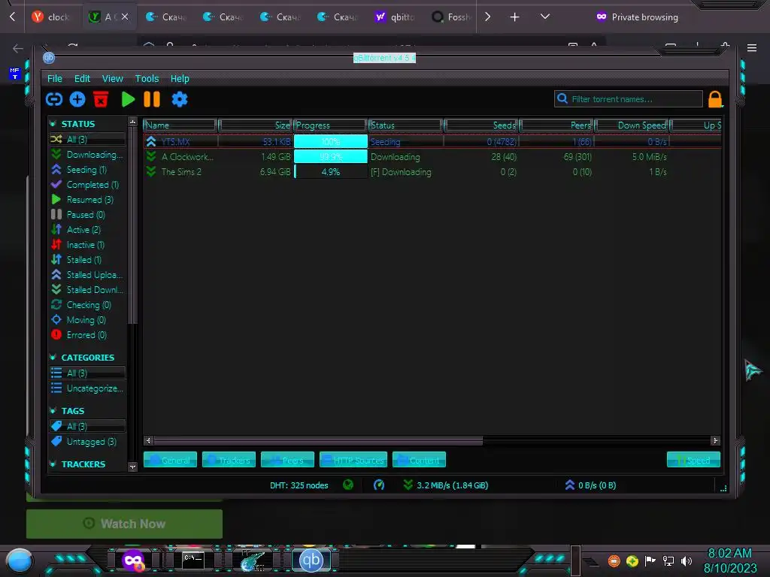770x577 pixels.
Task: Focus the Filter torrent names field
Action: click(628, 99)
